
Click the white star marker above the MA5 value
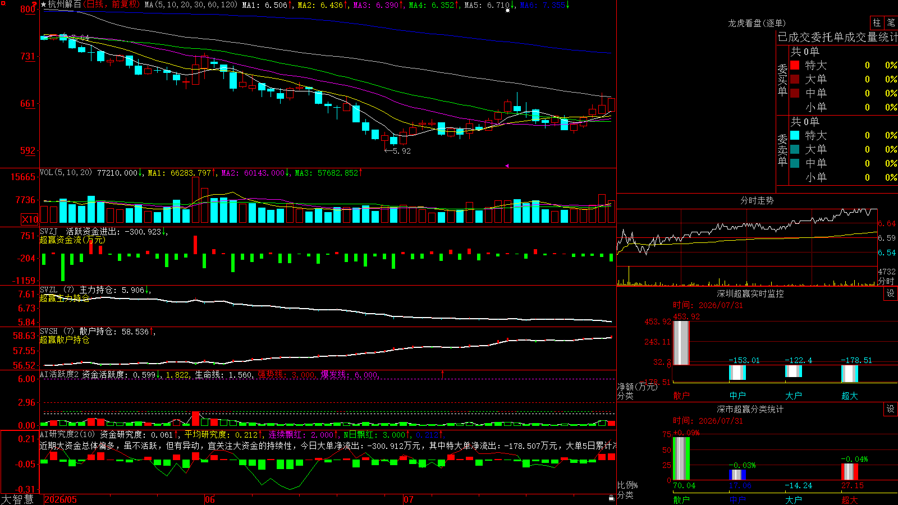508,10
